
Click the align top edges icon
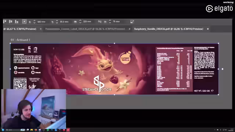(x=5, y=22)
